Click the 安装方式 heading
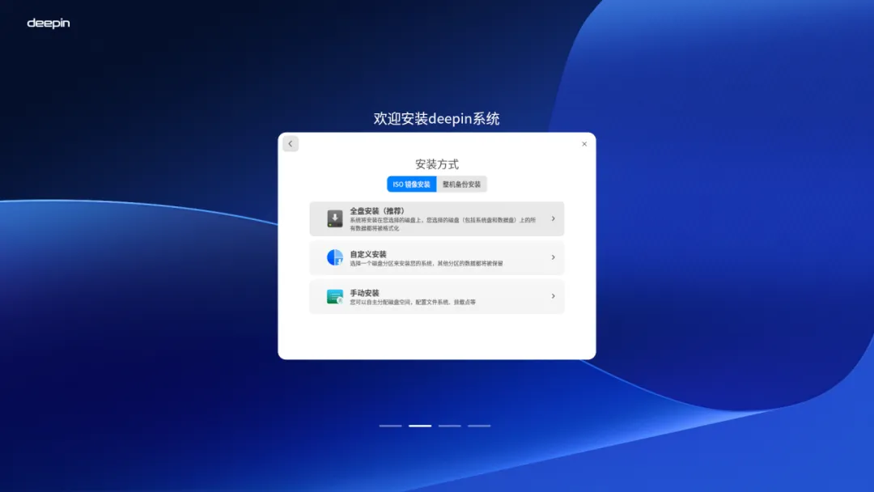This screenshot has width=874, height=492. 437,164
